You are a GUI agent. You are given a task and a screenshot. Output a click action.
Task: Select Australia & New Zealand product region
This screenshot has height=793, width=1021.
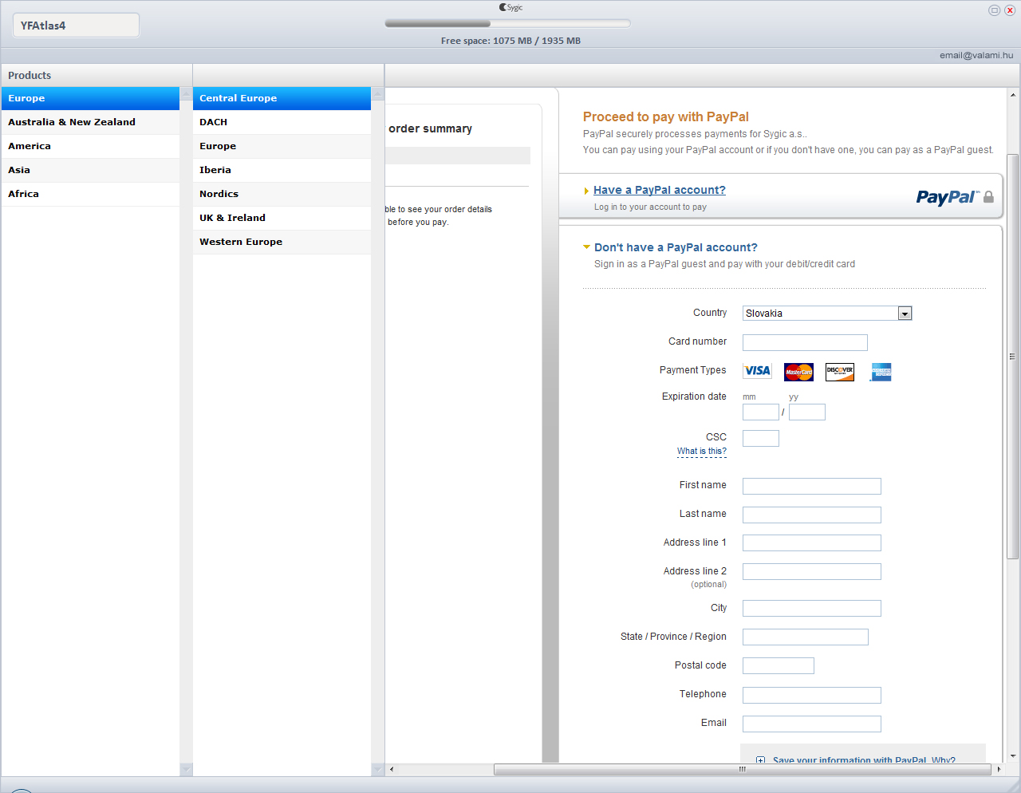pos(90,122)
